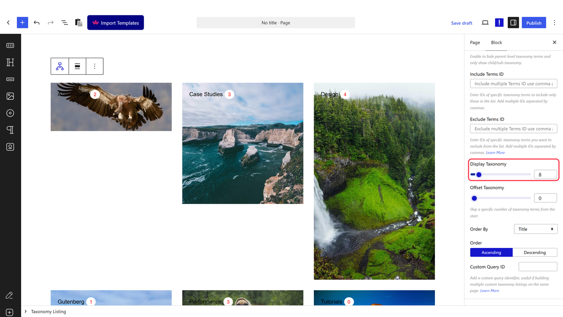Focus the Include Terms ID field

[x=514, y=84]
